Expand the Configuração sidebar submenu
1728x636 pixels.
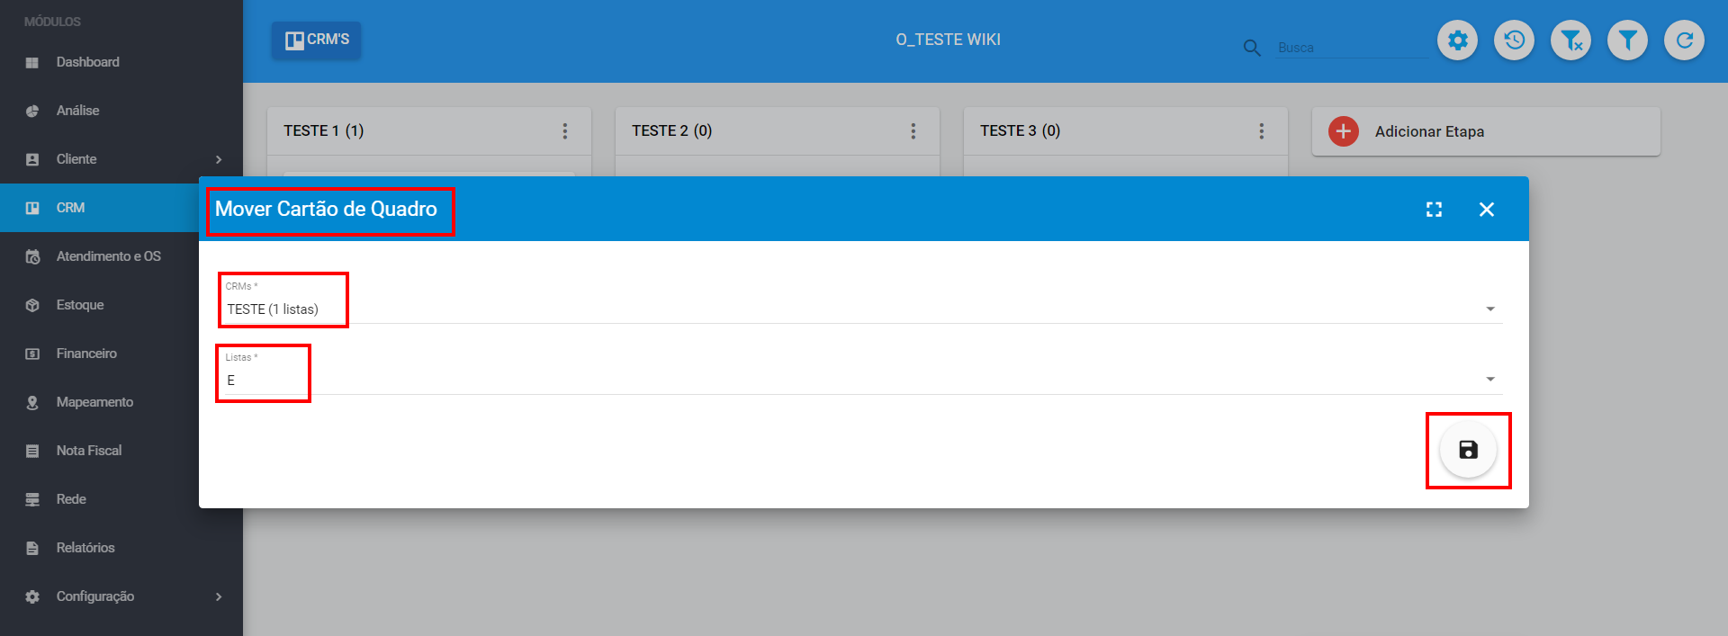218,596
